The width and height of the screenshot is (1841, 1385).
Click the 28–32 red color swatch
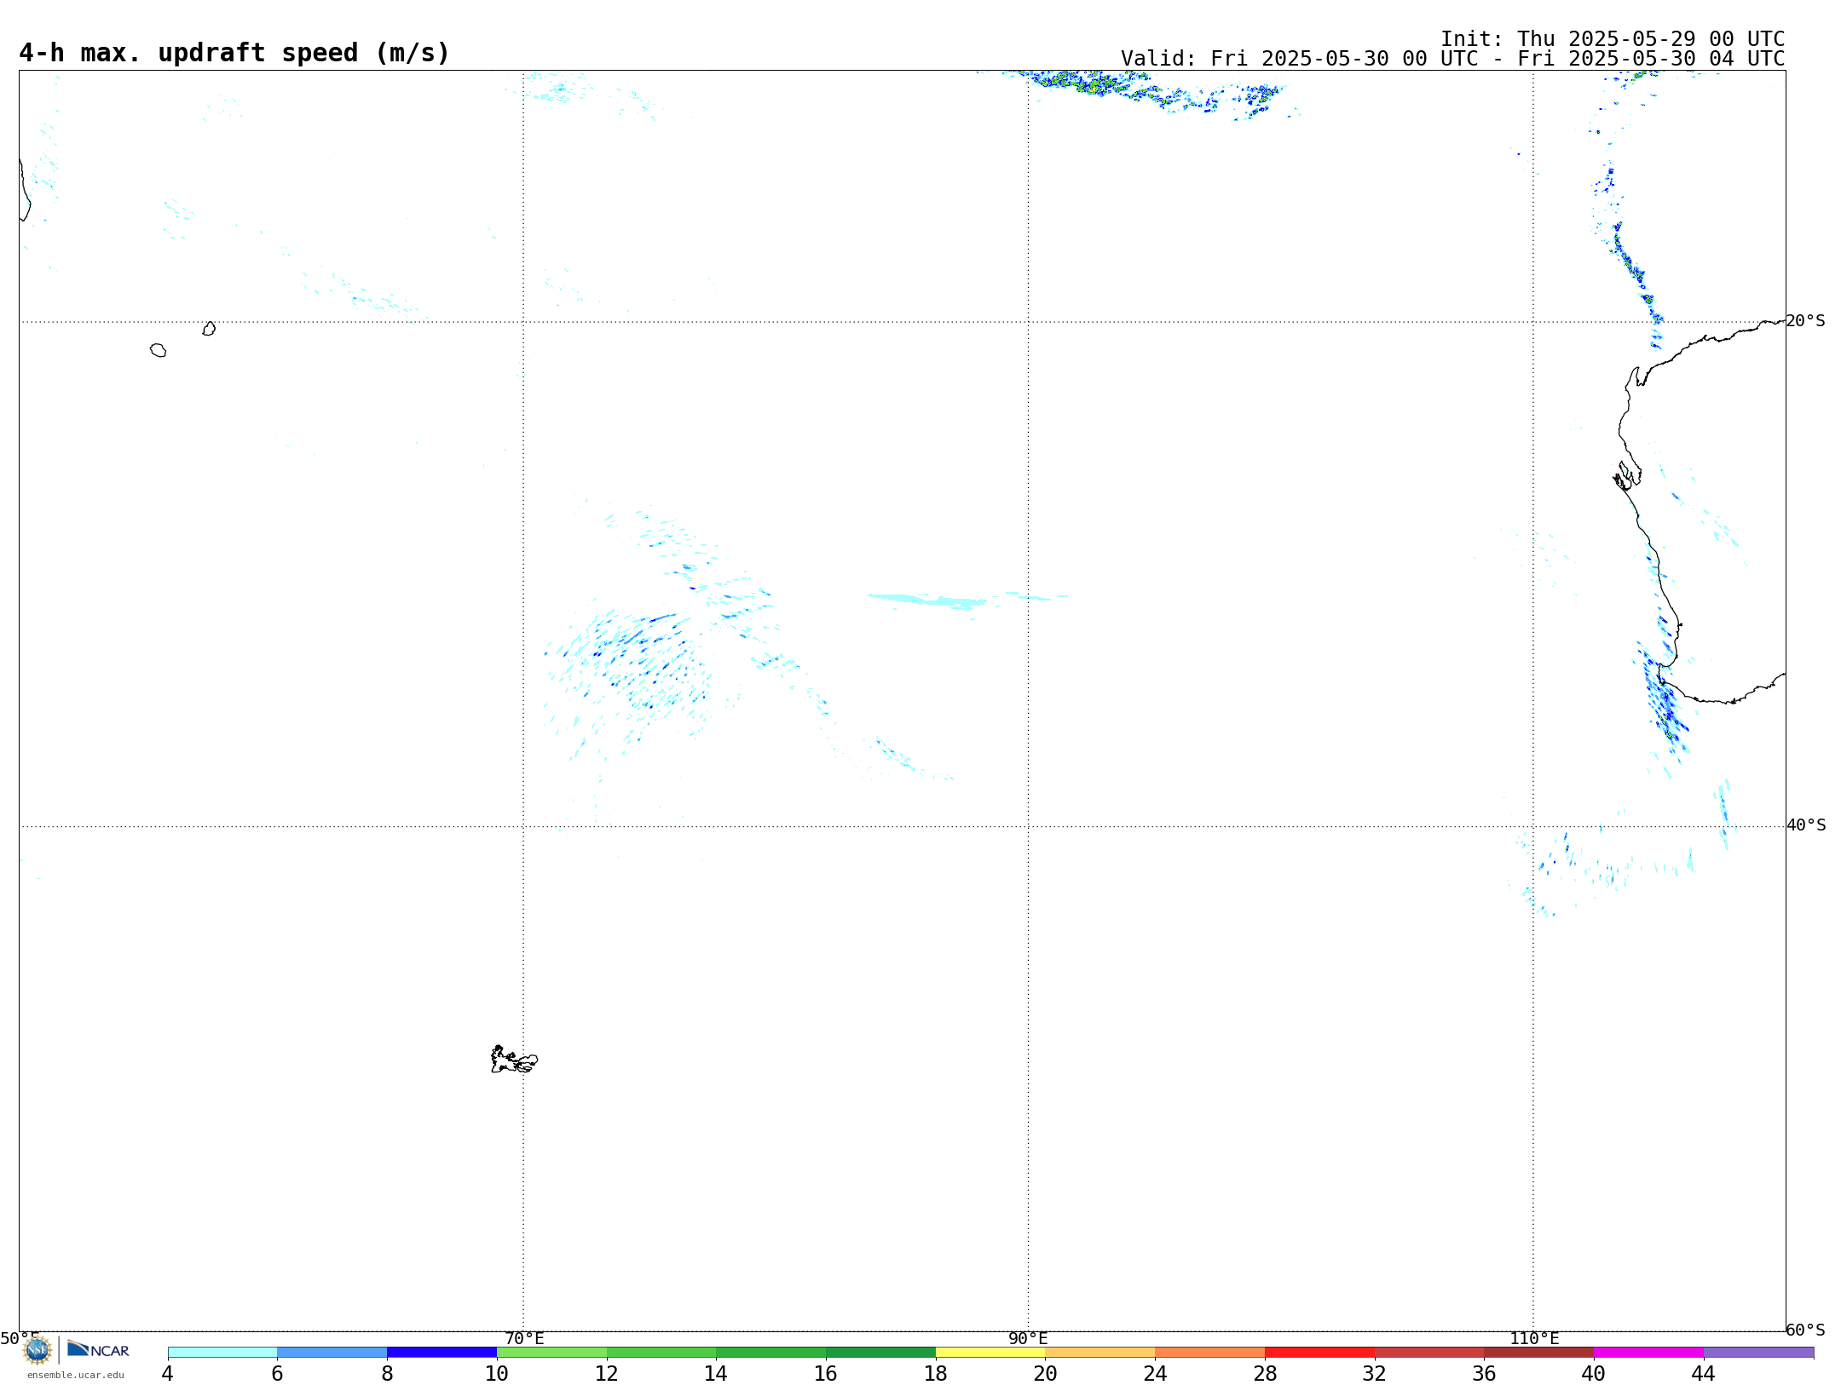pyautogui.click(x=1319, y=1352)
